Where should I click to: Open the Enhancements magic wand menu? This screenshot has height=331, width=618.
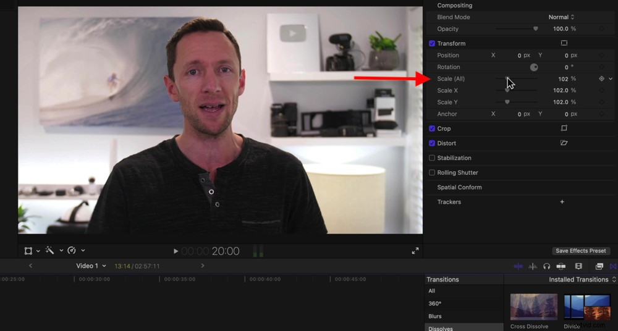(49, 251)
